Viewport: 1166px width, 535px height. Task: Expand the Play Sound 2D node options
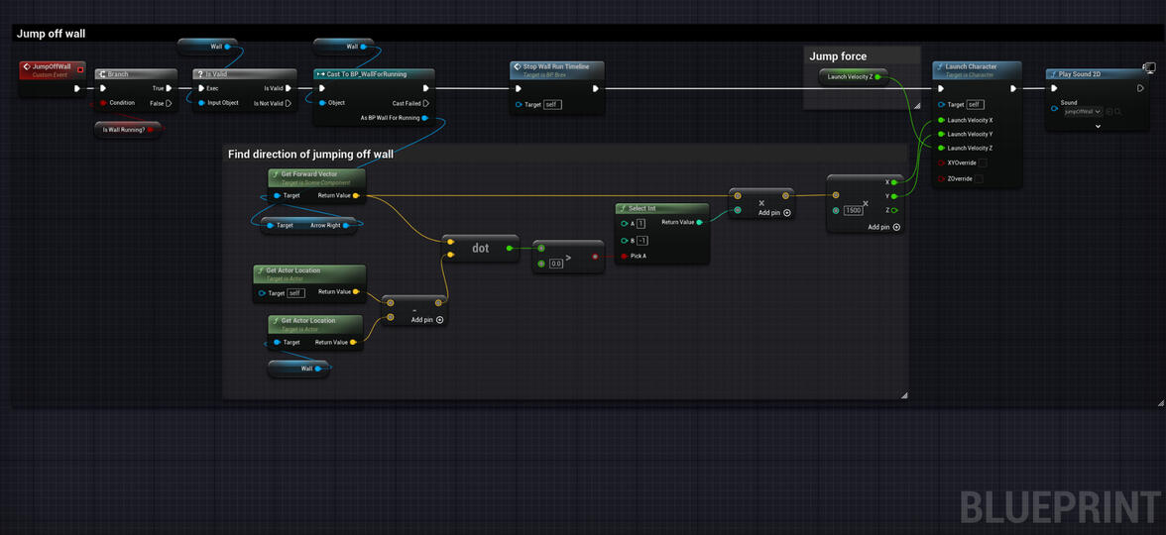coord(1098,126)
